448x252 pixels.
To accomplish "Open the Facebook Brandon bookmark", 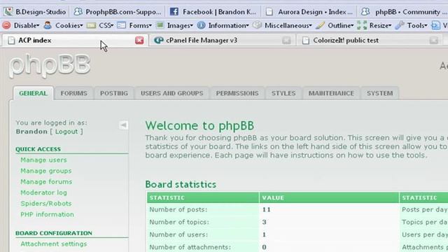I will point(213,12).
